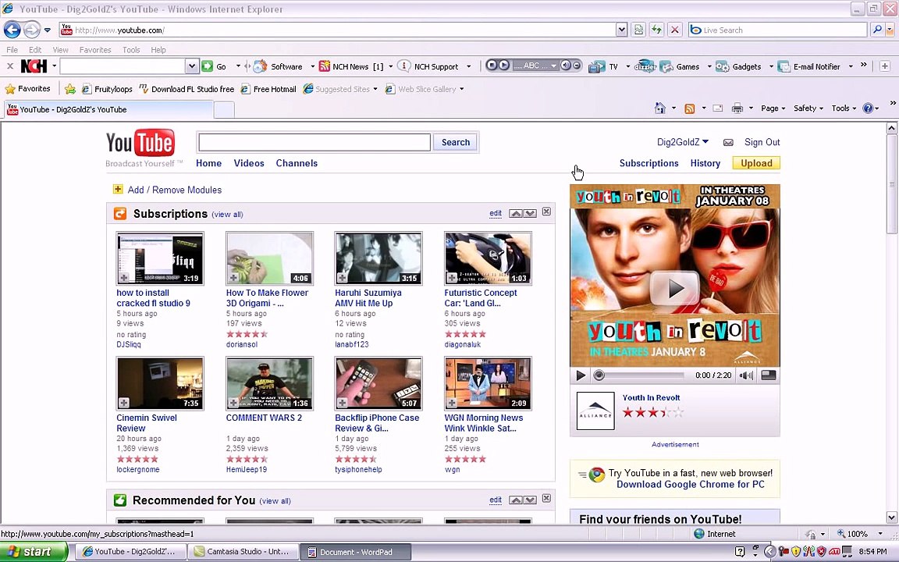Mute the ad player volume
Viewport: 899px width, 562px height.
point(746,375)
